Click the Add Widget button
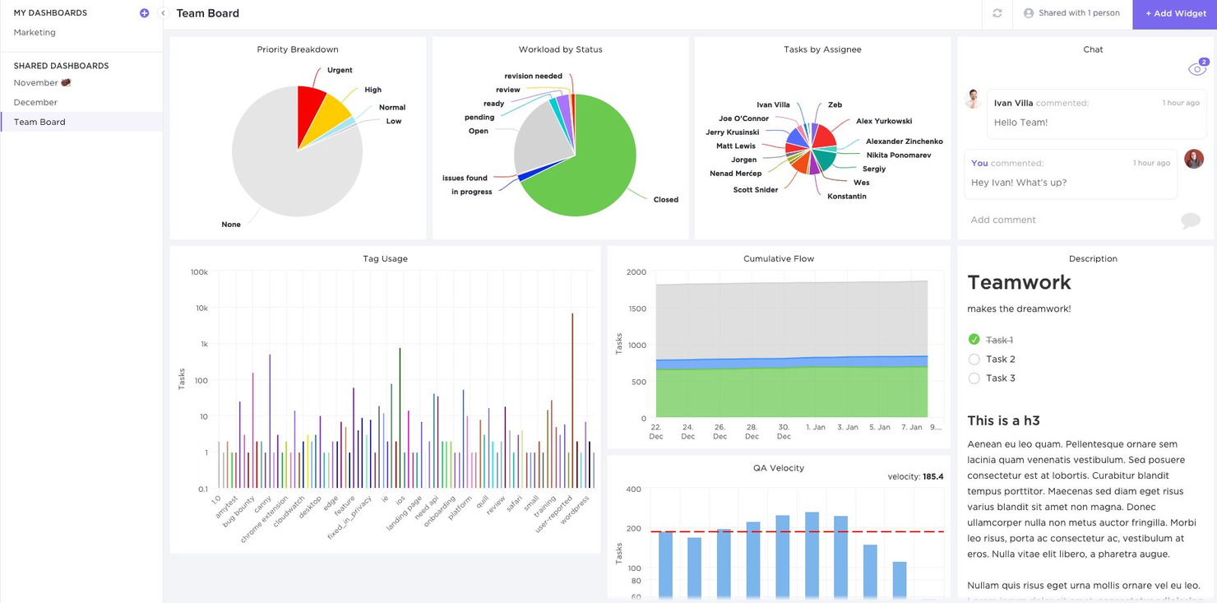 click(x=1175, y=13)
